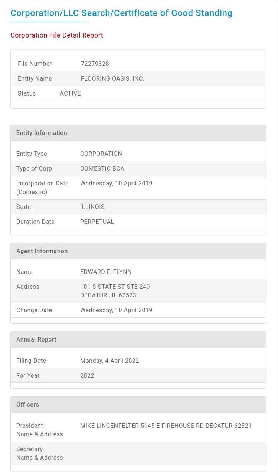
Task: Click the Entity Information section header
Action: [42, 133]
